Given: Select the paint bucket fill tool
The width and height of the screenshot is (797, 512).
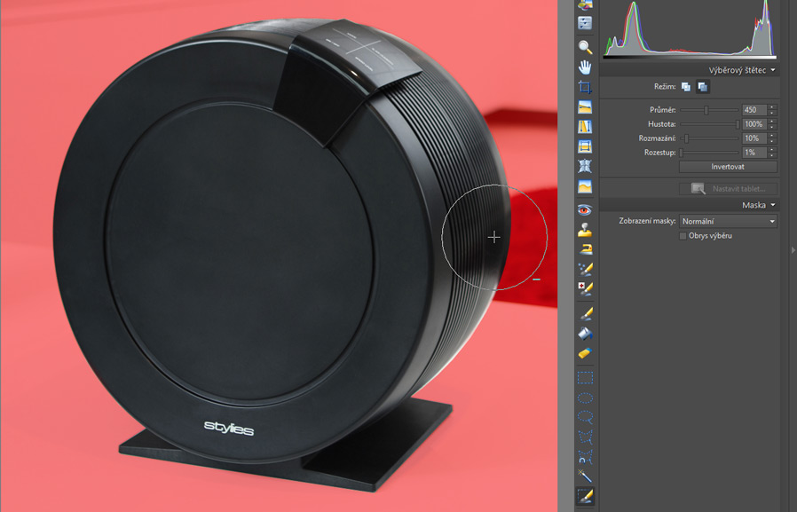Looking at the screenshot, I should pos(585,334).
